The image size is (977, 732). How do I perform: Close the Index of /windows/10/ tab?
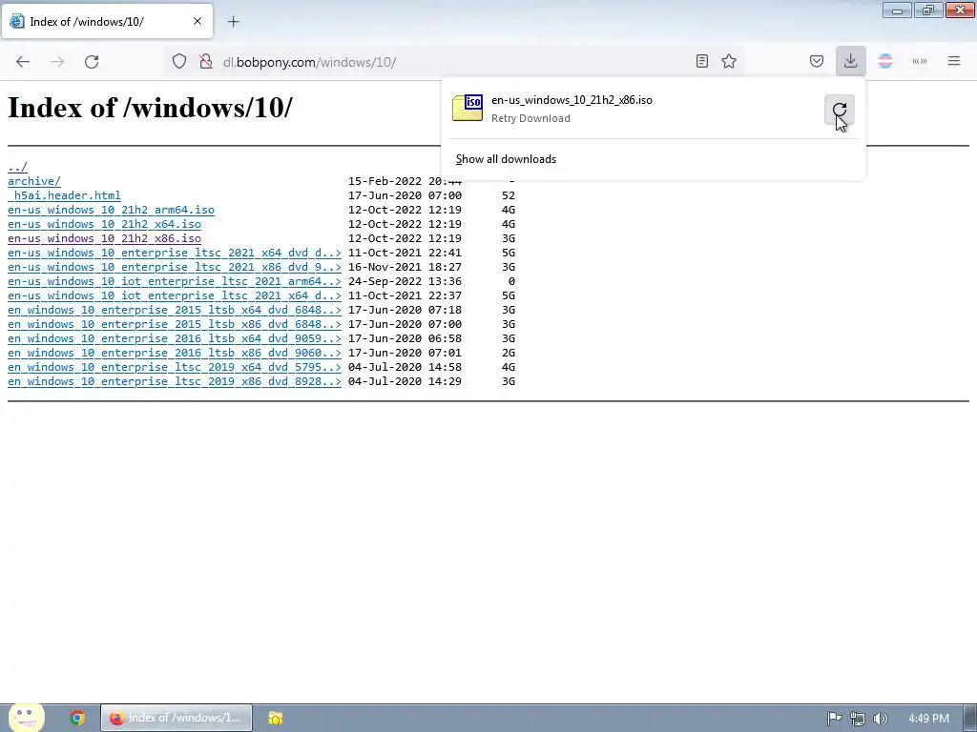click(x=197, y=21)
